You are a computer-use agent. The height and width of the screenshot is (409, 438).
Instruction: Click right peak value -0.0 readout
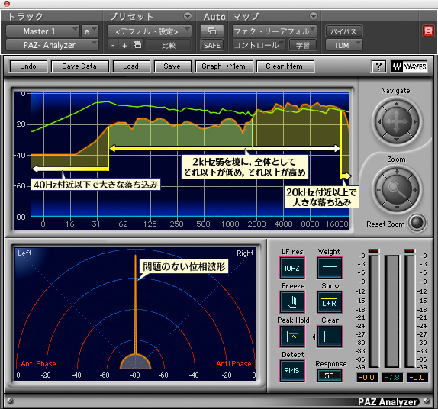click(417, 378)
